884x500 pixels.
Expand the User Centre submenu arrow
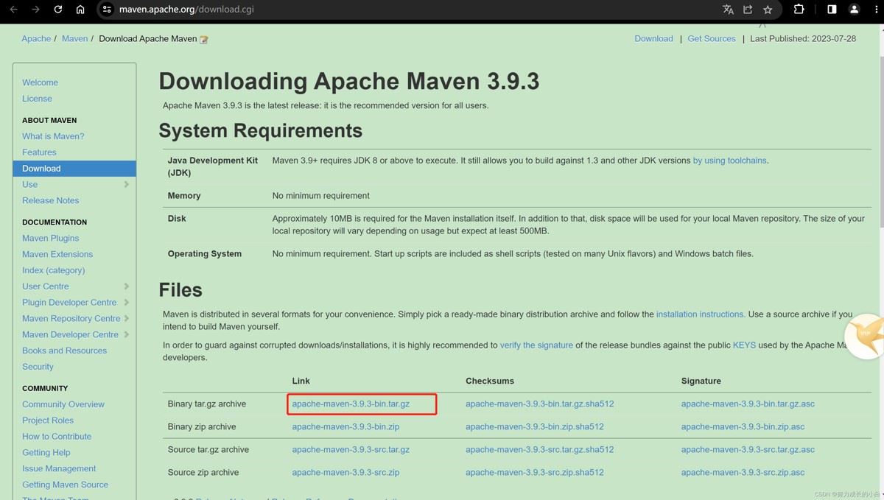127,286
